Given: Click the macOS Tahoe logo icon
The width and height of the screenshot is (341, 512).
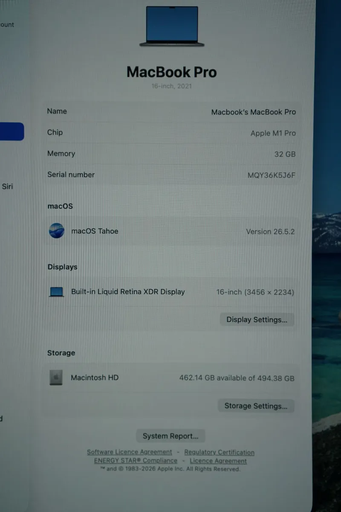Looking at the screenshot, I should click(57, 231).
